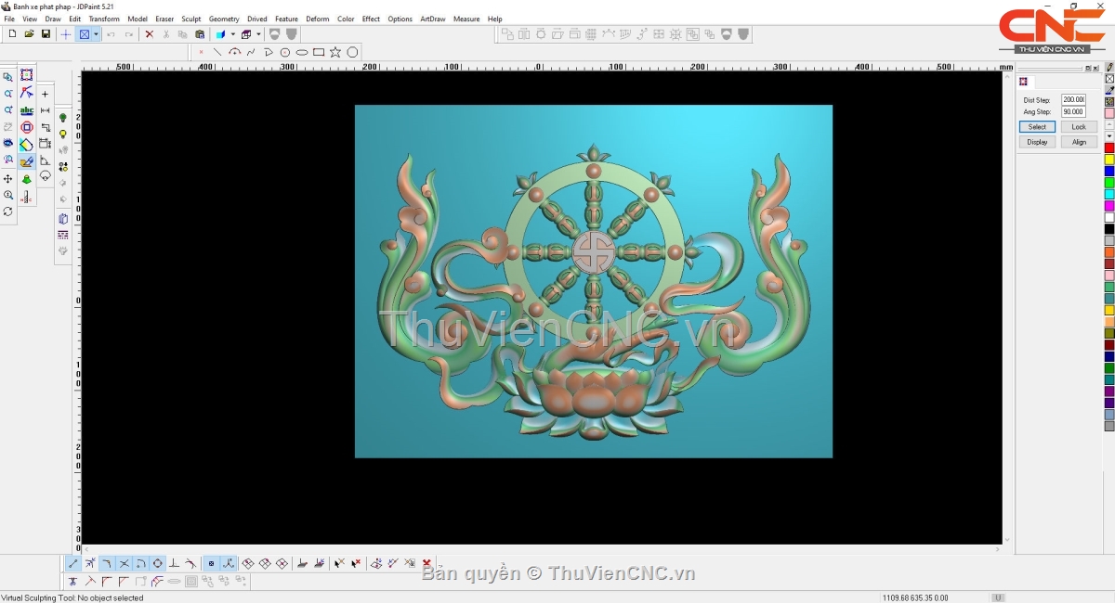
Task: Select the ellipse drawing tool
Action: 302,52
